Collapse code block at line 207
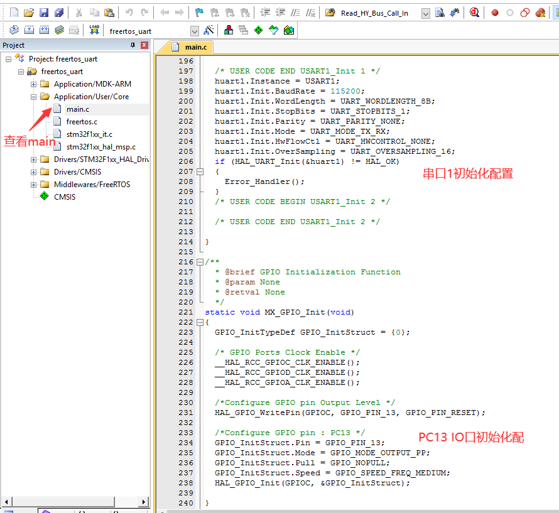This screenshot has width=559, height=513. pos(200,172)
